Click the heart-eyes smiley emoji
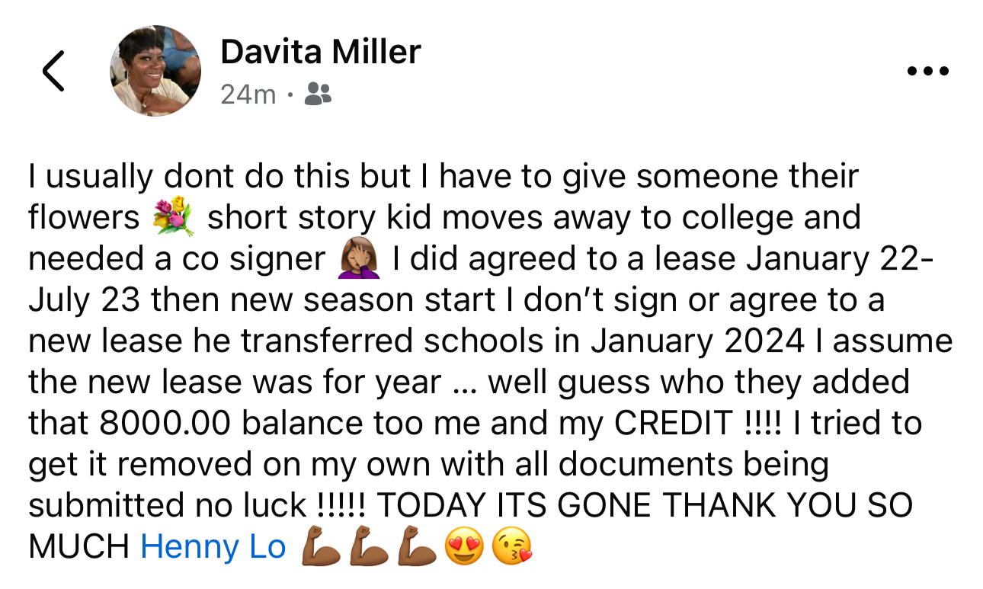 pyautogui.click(x=464, y=547)
